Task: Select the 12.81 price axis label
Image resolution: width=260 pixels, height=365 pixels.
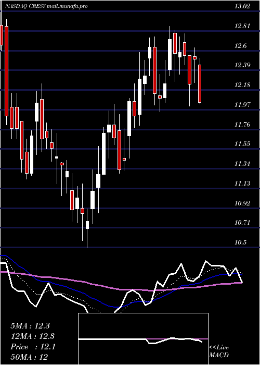Action: tap(242, 26)
